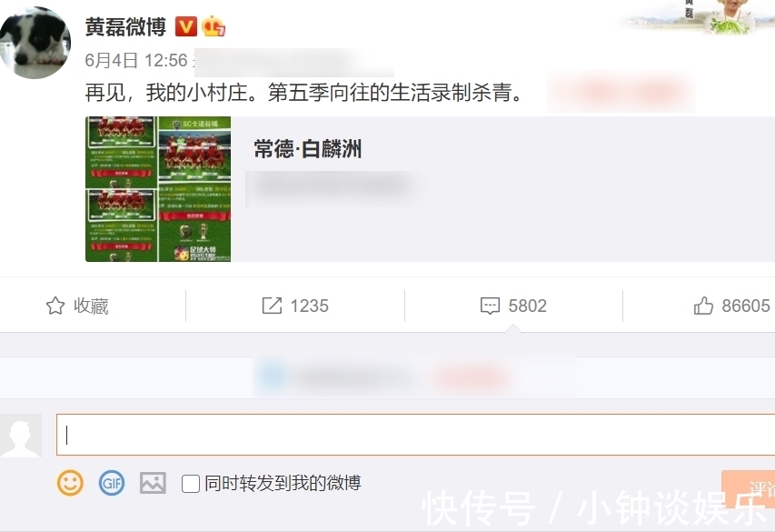The image size is (775, 532).
Task: Like the post with thumbs-up icon
Action: pyautogui.click(x=703, y=306)
